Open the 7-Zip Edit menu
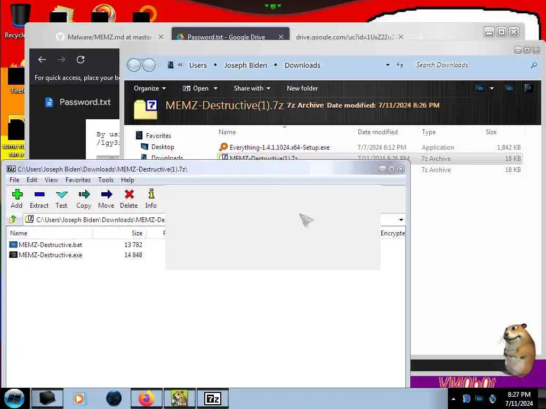Image resolution: width=546 pixels, height=409 pixels. [31, 180]
